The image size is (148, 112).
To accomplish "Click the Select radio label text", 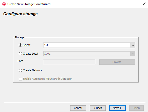I will click(27, 45).
